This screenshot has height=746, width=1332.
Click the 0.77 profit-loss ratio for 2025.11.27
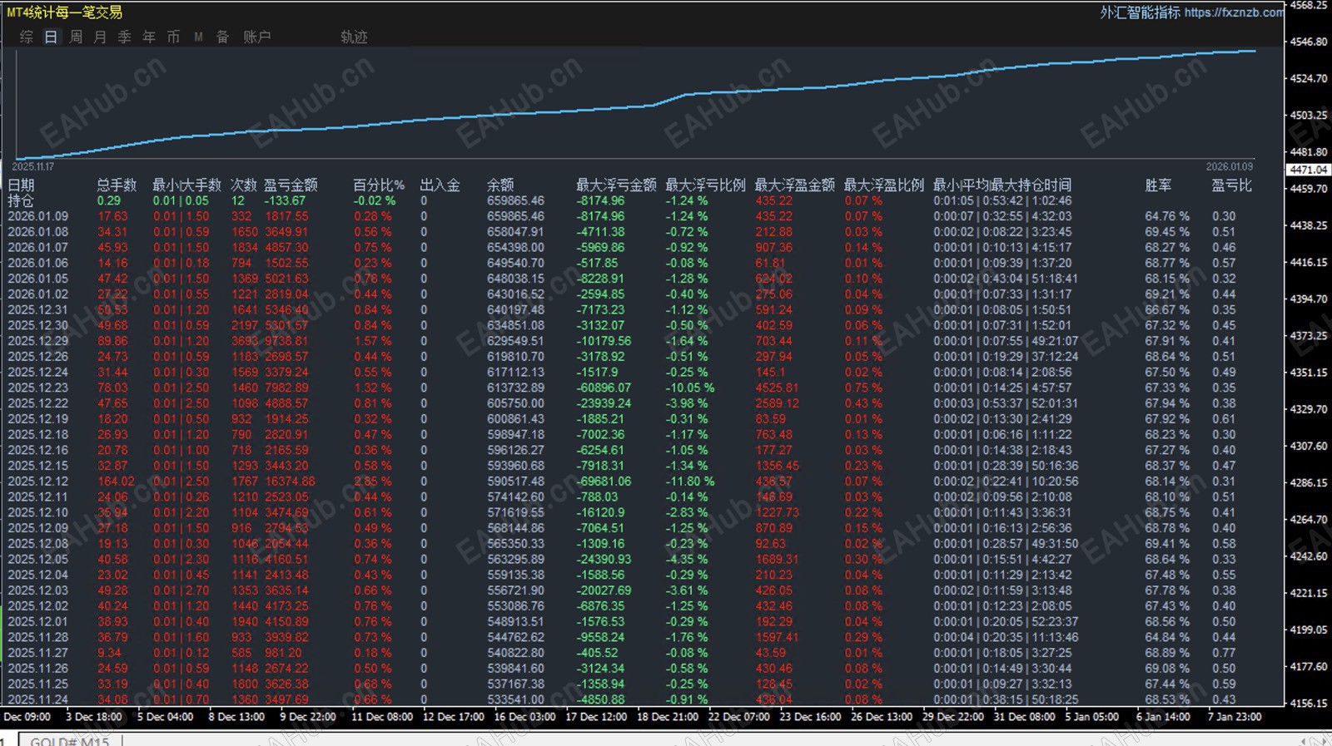point(1224,653)
